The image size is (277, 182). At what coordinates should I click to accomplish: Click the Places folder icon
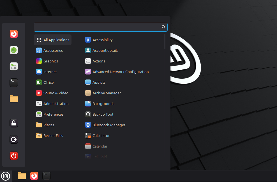tap(39, 125)
